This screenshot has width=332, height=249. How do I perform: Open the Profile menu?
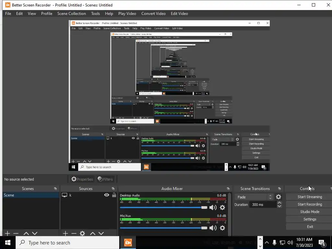pos(47,14)
